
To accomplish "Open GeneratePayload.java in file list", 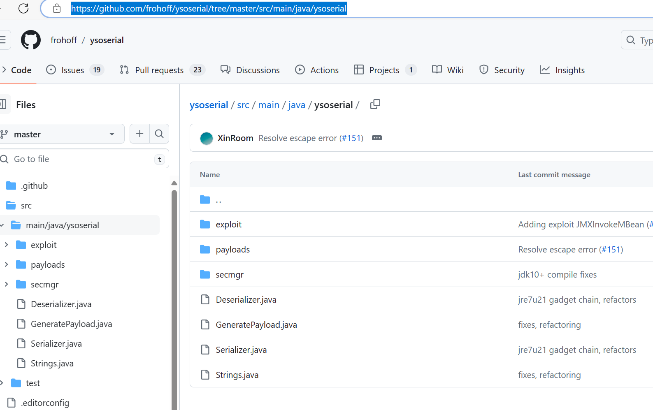I will click(256, 325).
